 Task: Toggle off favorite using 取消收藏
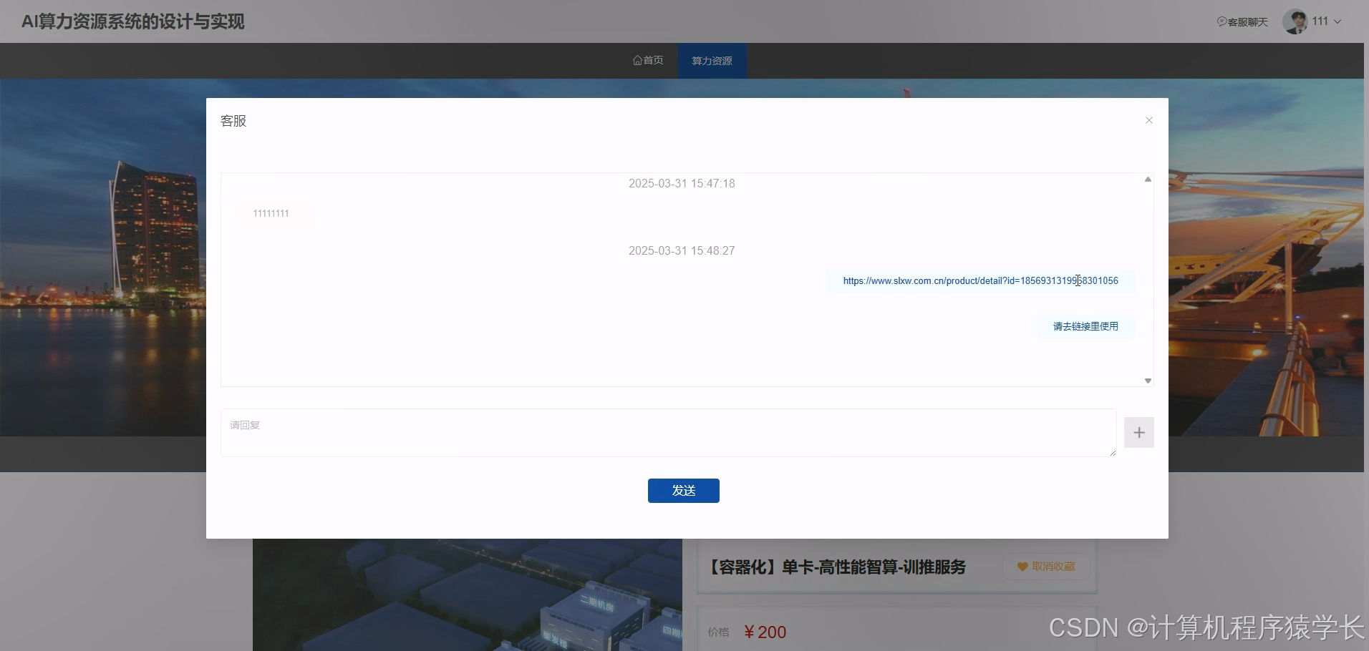click(x=1046, y=567)
